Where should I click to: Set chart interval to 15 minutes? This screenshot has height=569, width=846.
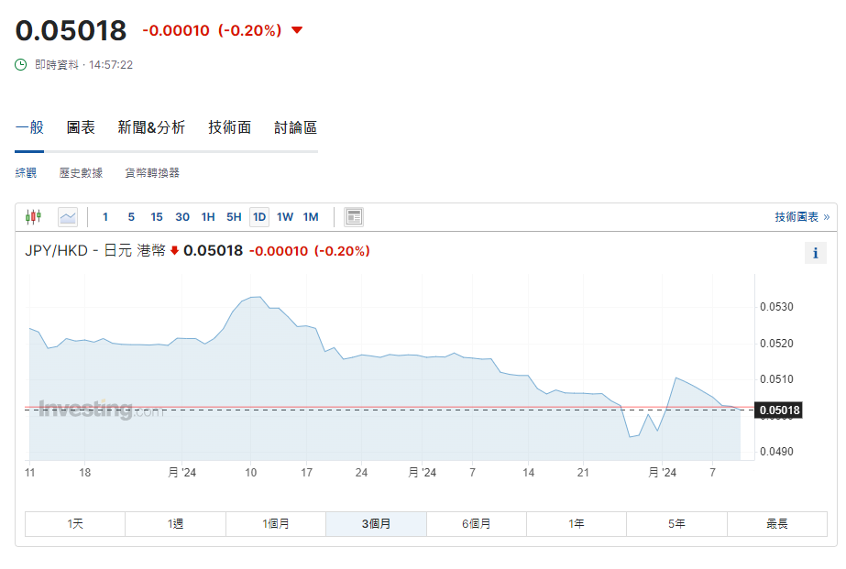[157, 217]
